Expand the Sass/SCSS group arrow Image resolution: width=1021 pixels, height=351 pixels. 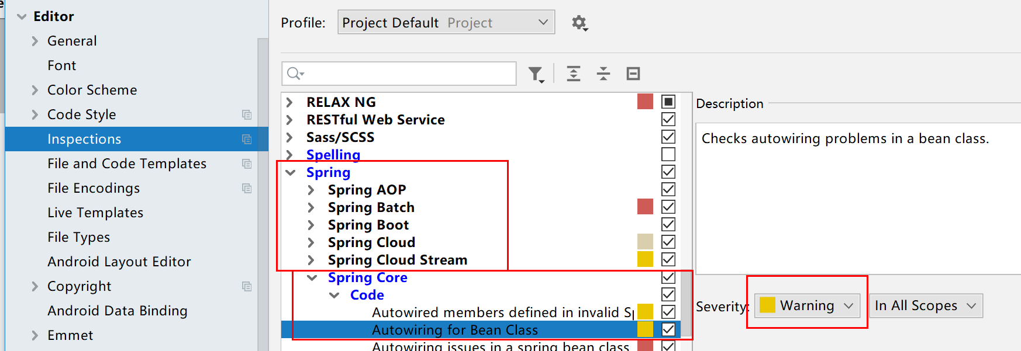(289, 137)
